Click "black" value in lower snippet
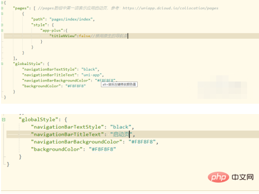Screen dimensions: 259x194 click(121, 127)
